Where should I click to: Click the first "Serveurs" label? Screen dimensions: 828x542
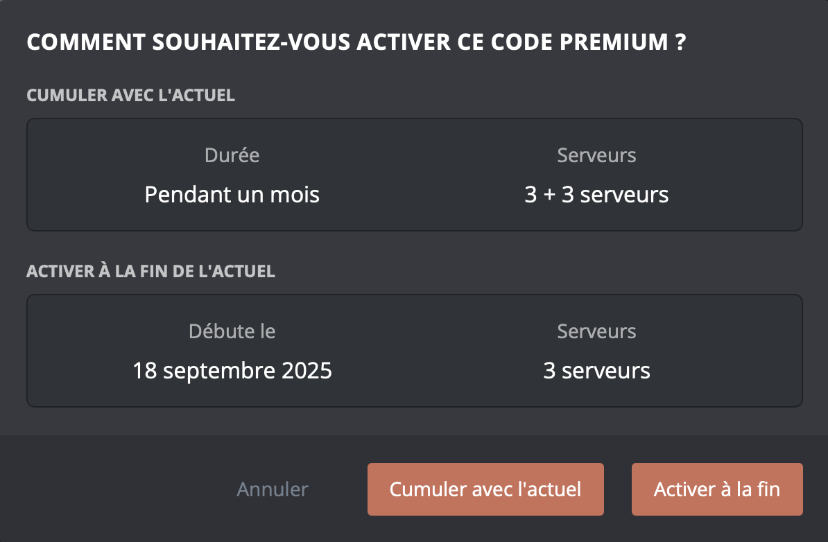(596, 155)
